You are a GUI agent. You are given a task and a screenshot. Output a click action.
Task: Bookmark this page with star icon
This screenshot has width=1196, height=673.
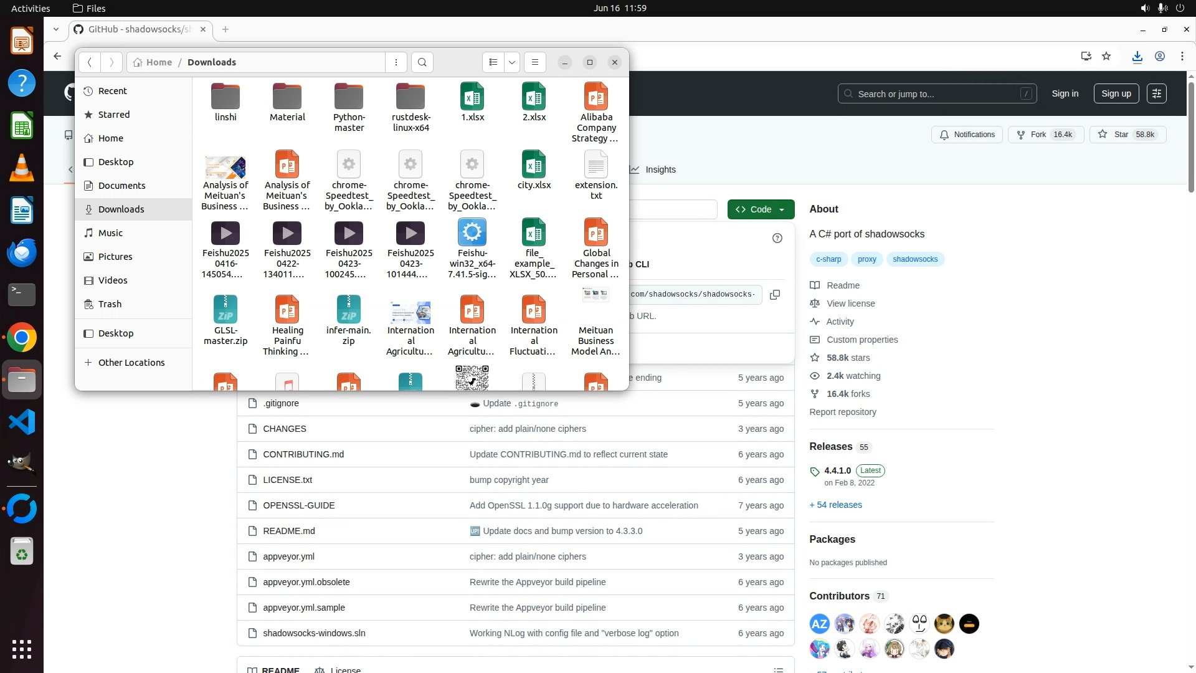(1106, 57)
